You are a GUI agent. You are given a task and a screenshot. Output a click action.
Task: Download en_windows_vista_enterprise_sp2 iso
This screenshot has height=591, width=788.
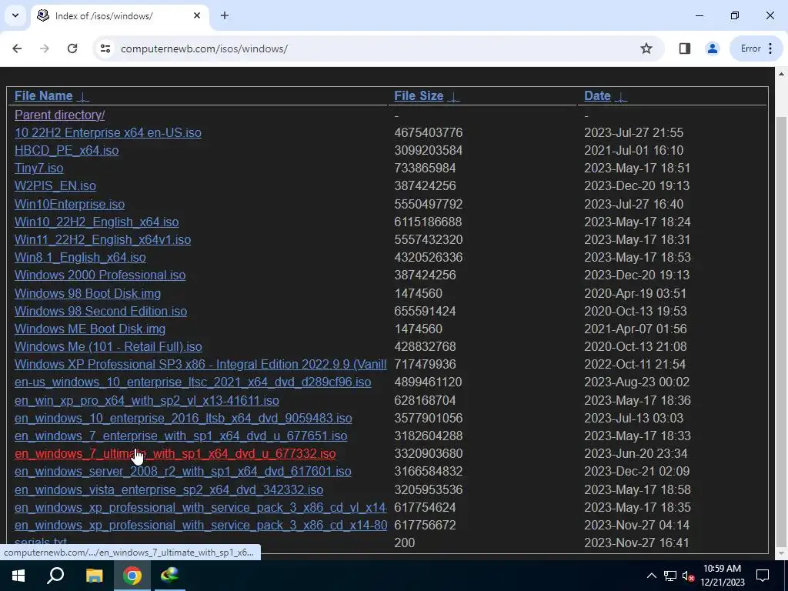coord(169,489)
